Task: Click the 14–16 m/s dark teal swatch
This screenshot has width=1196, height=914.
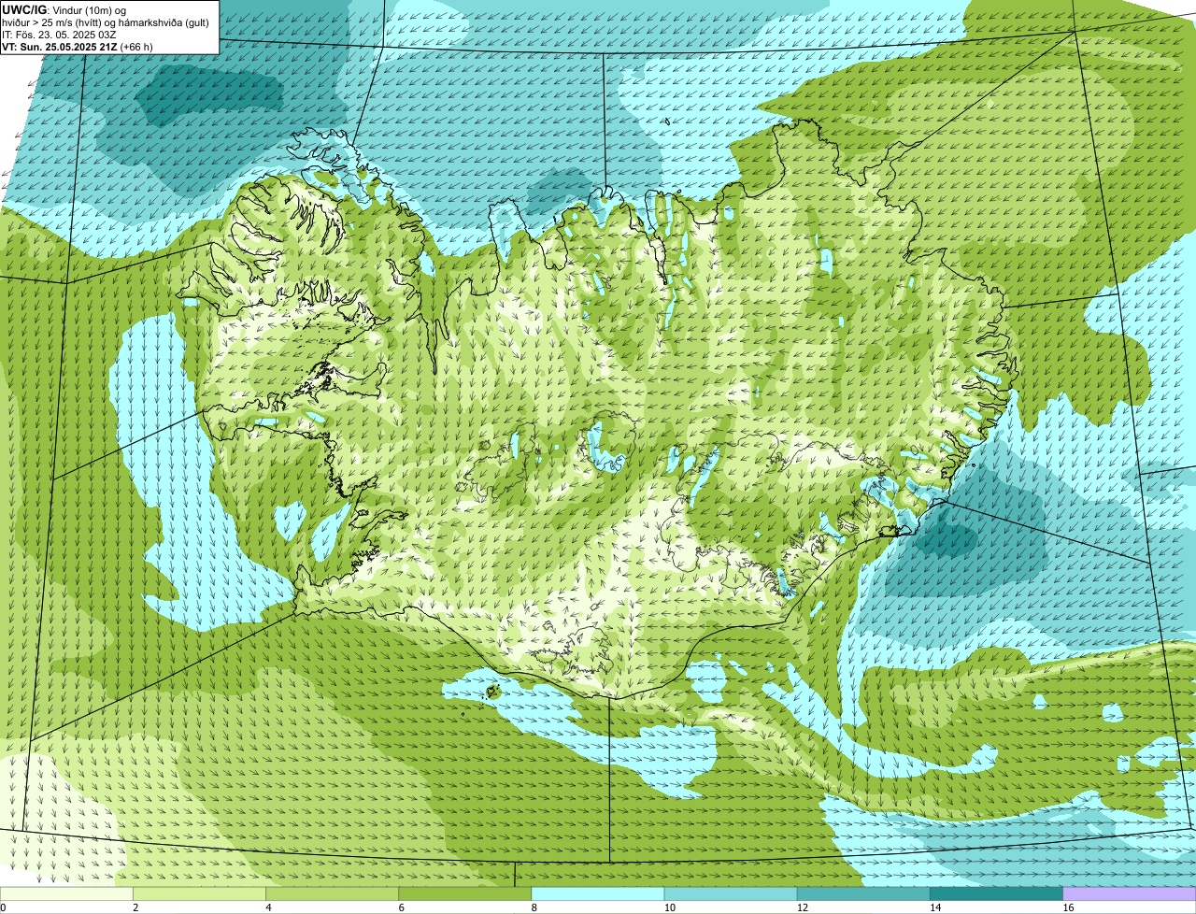Action: click(x=997, y=894)
